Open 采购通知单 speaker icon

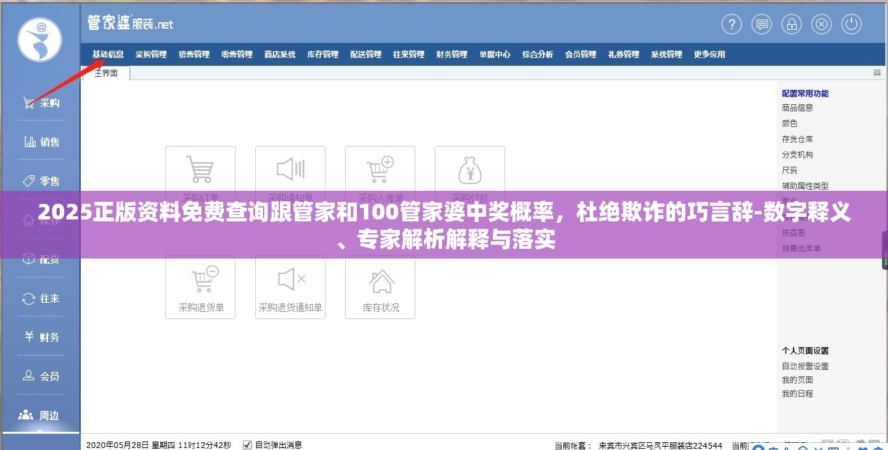pyautogui.click(x=290, y=169)
